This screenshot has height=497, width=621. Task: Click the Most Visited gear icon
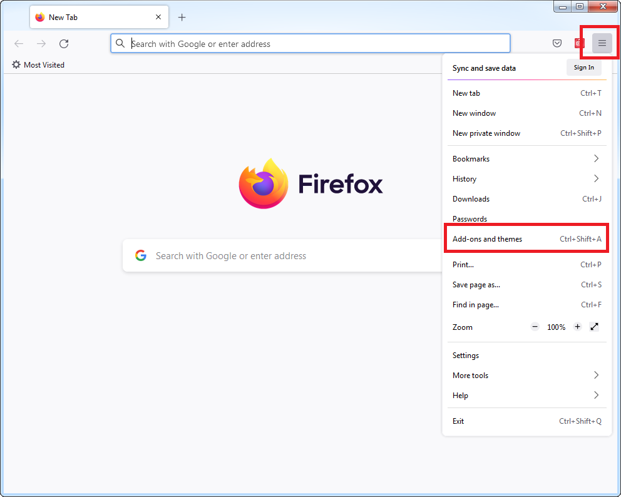pyautogui.click(x=16, y=64)
